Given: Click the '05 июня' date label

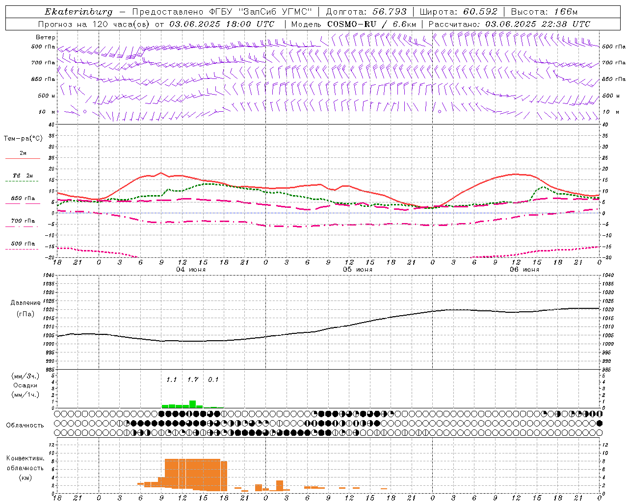Looking at the screenshot, I should [x=357, y=270].
